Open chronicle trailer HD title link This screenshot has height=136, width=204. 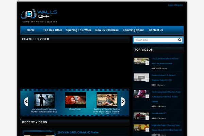click(159, 113)
